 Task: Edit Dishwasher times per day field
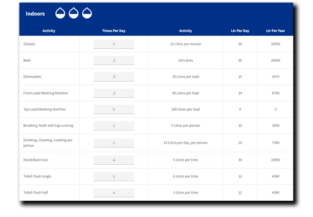(114, 77)
